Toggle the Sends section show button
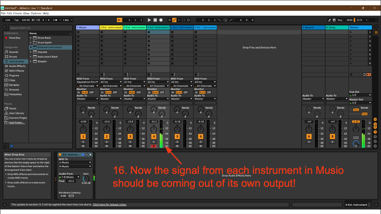Viewport: 381px width, 214px height. point(375,124)
